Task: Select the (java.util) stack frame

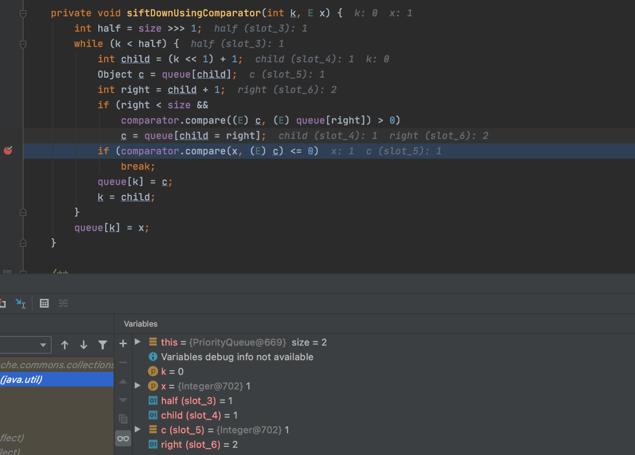Action: pos(57,380)
